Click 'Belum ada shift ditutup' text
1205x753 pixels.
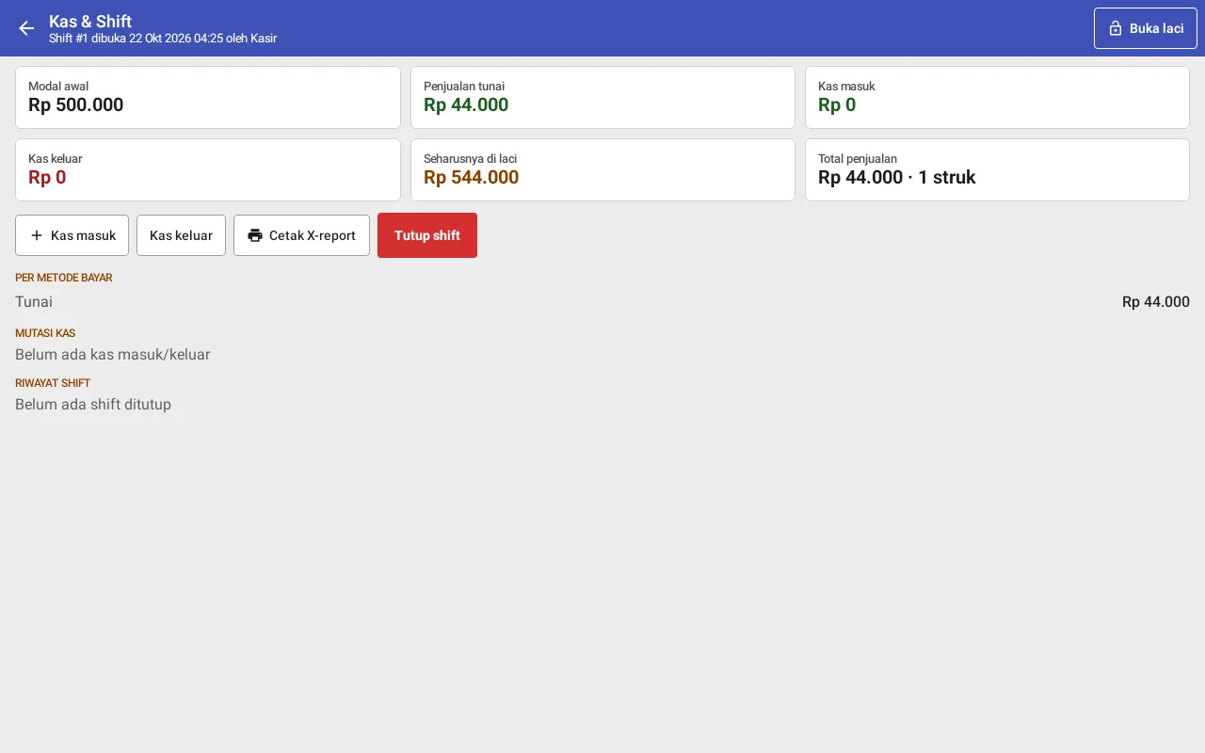[93, 405]
